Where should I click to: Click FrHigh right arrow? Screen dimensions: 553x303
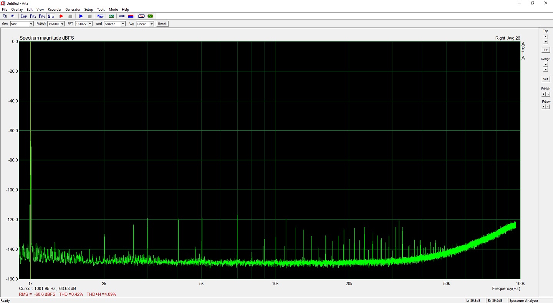[x=548, y=94]
